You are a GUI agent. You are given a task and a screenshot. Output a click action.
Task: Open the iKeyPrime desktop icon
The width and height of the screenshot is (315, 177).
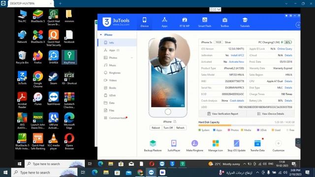(69, 57)
